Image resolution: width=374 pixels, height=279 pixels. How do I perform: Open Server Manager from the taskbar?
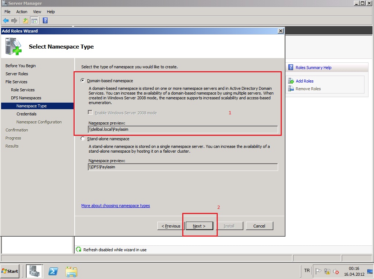34,271
